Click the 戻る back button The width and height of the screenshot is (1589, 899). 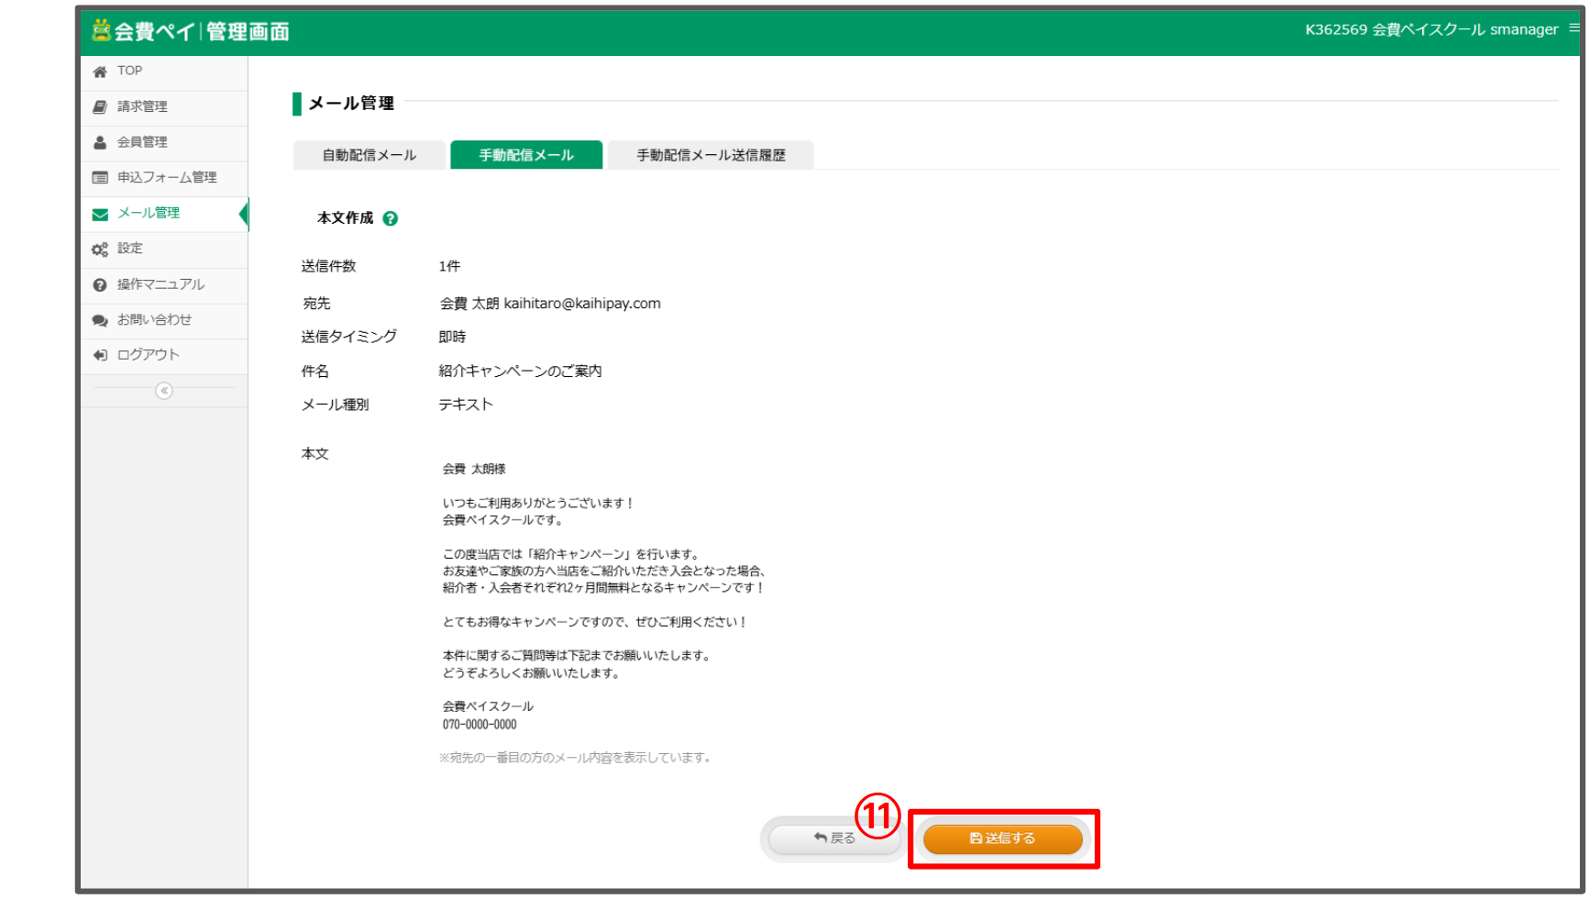click(833, 838)
